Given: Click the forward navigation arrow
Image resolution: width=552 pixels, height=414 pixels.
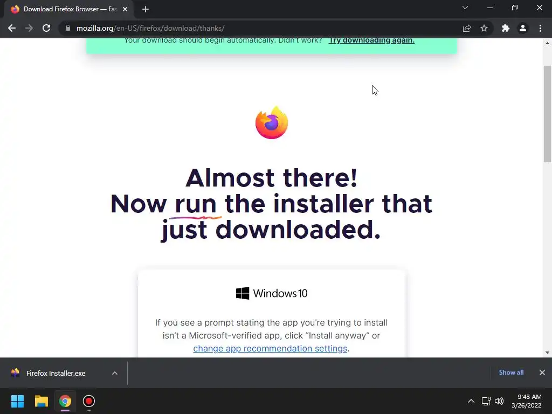Looking at the screenshot, I should (x=29, y=28).
